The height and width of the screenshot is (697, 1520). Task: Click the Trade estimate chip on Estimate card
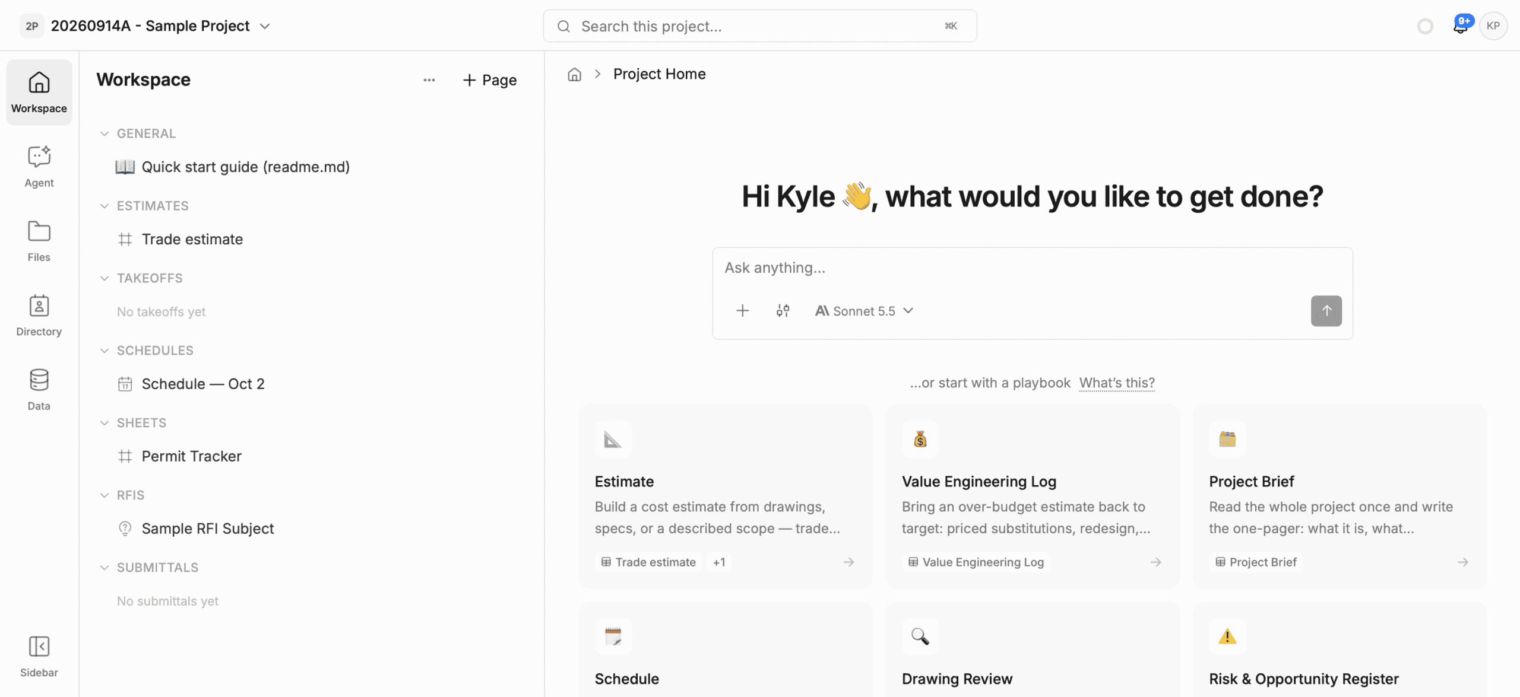coord(648,562)
